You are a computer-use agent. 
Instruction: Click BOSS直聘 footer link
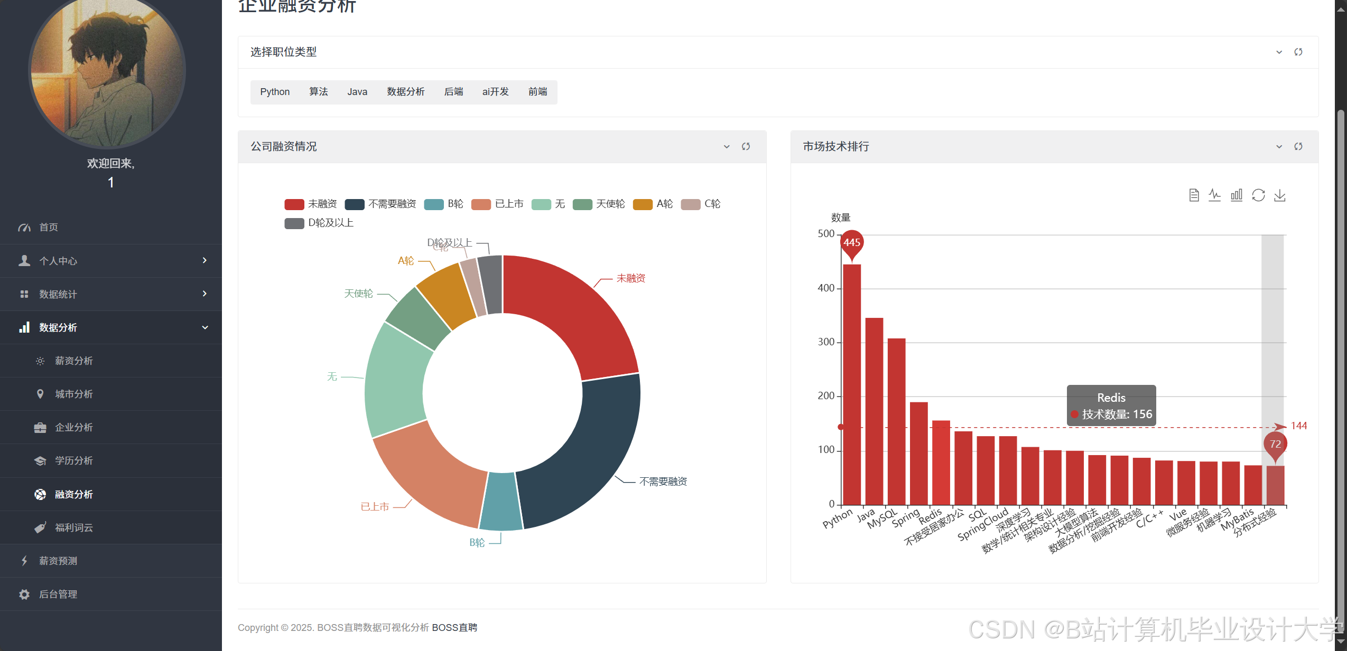[x=454, y=628]
